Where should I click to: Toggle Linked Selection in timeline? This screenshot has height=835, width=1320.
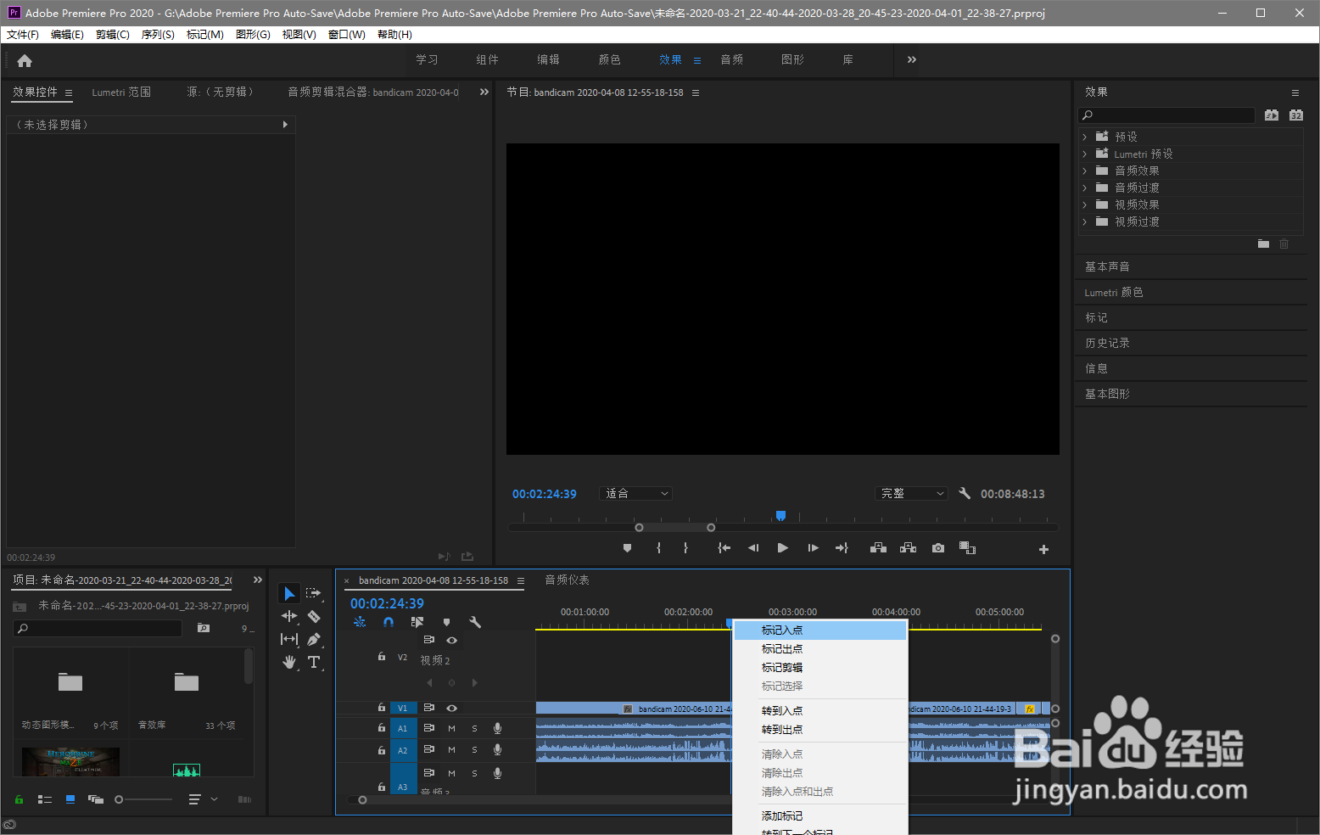click(417, 622)
